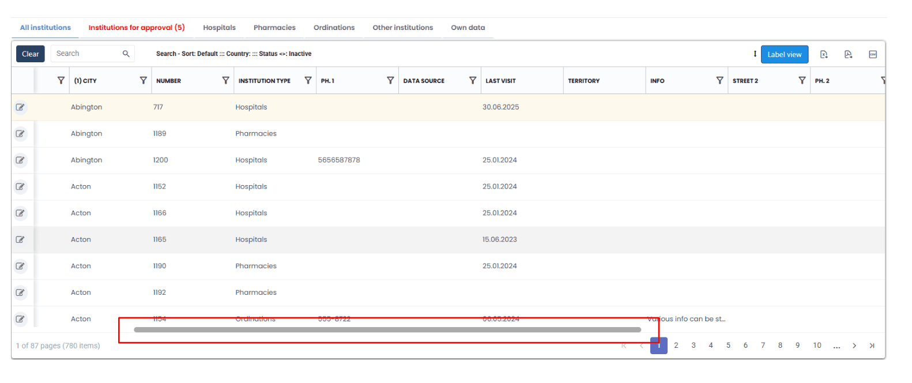Click the search magnifier icon

pyautogui.click(x=126, y=54)
